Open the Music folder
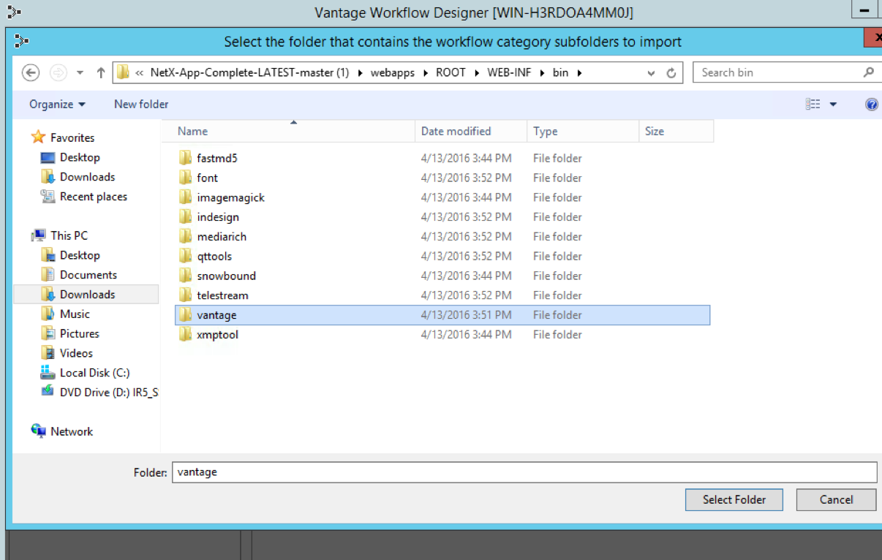The image size is (882, 560). [x=75, y=314]
